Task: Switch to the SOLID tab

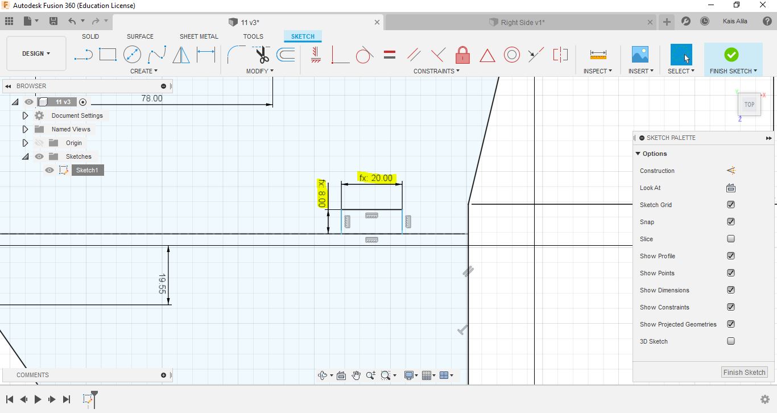Action: click(x=90, y=36)
